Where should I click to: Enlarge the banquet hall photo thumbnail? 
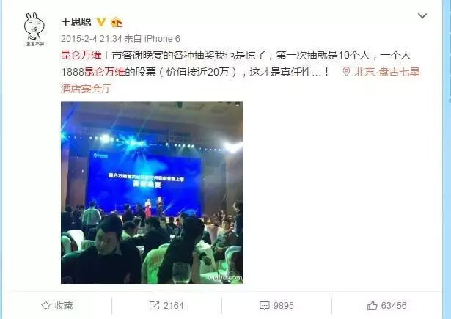[152, 192]
